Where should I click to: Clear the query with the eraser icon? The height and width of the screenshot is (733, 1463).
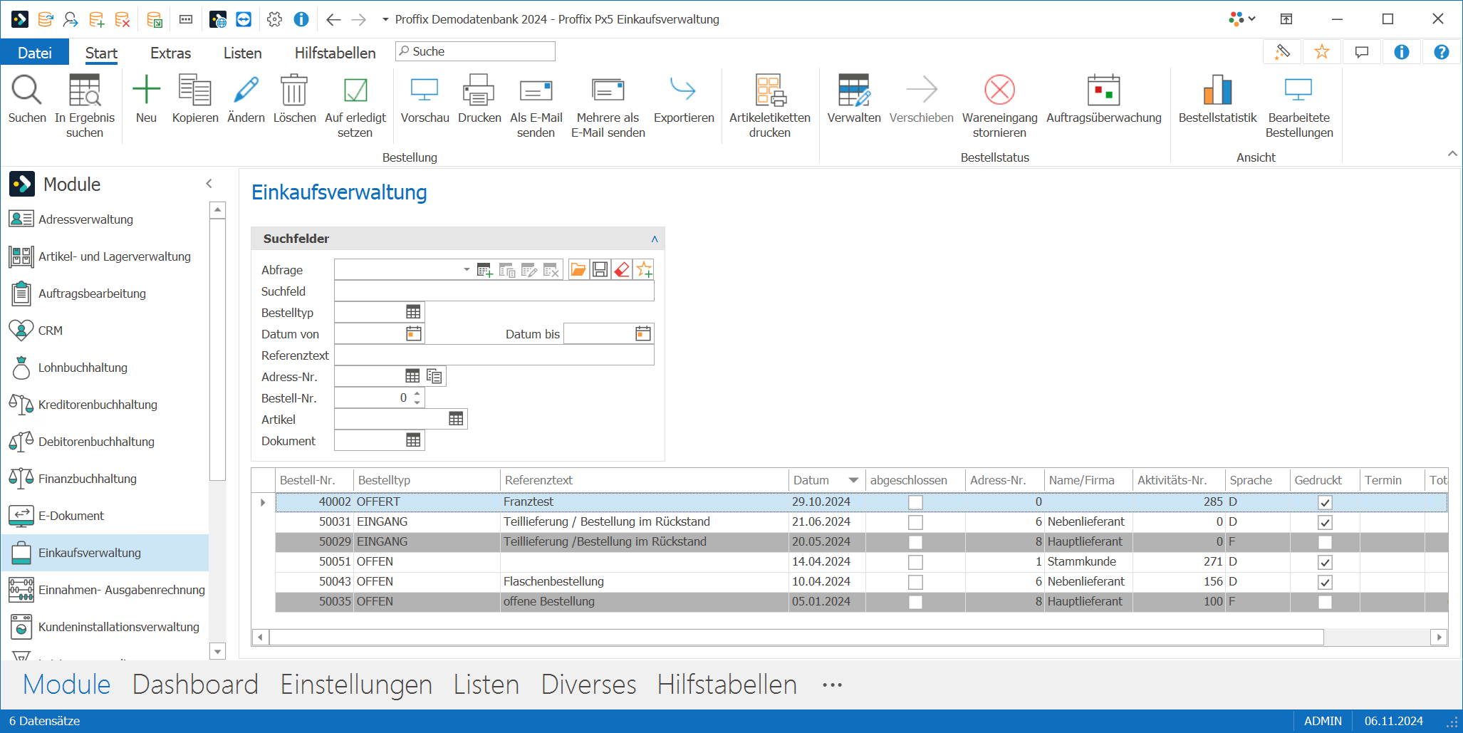click(x=622, y=269)
